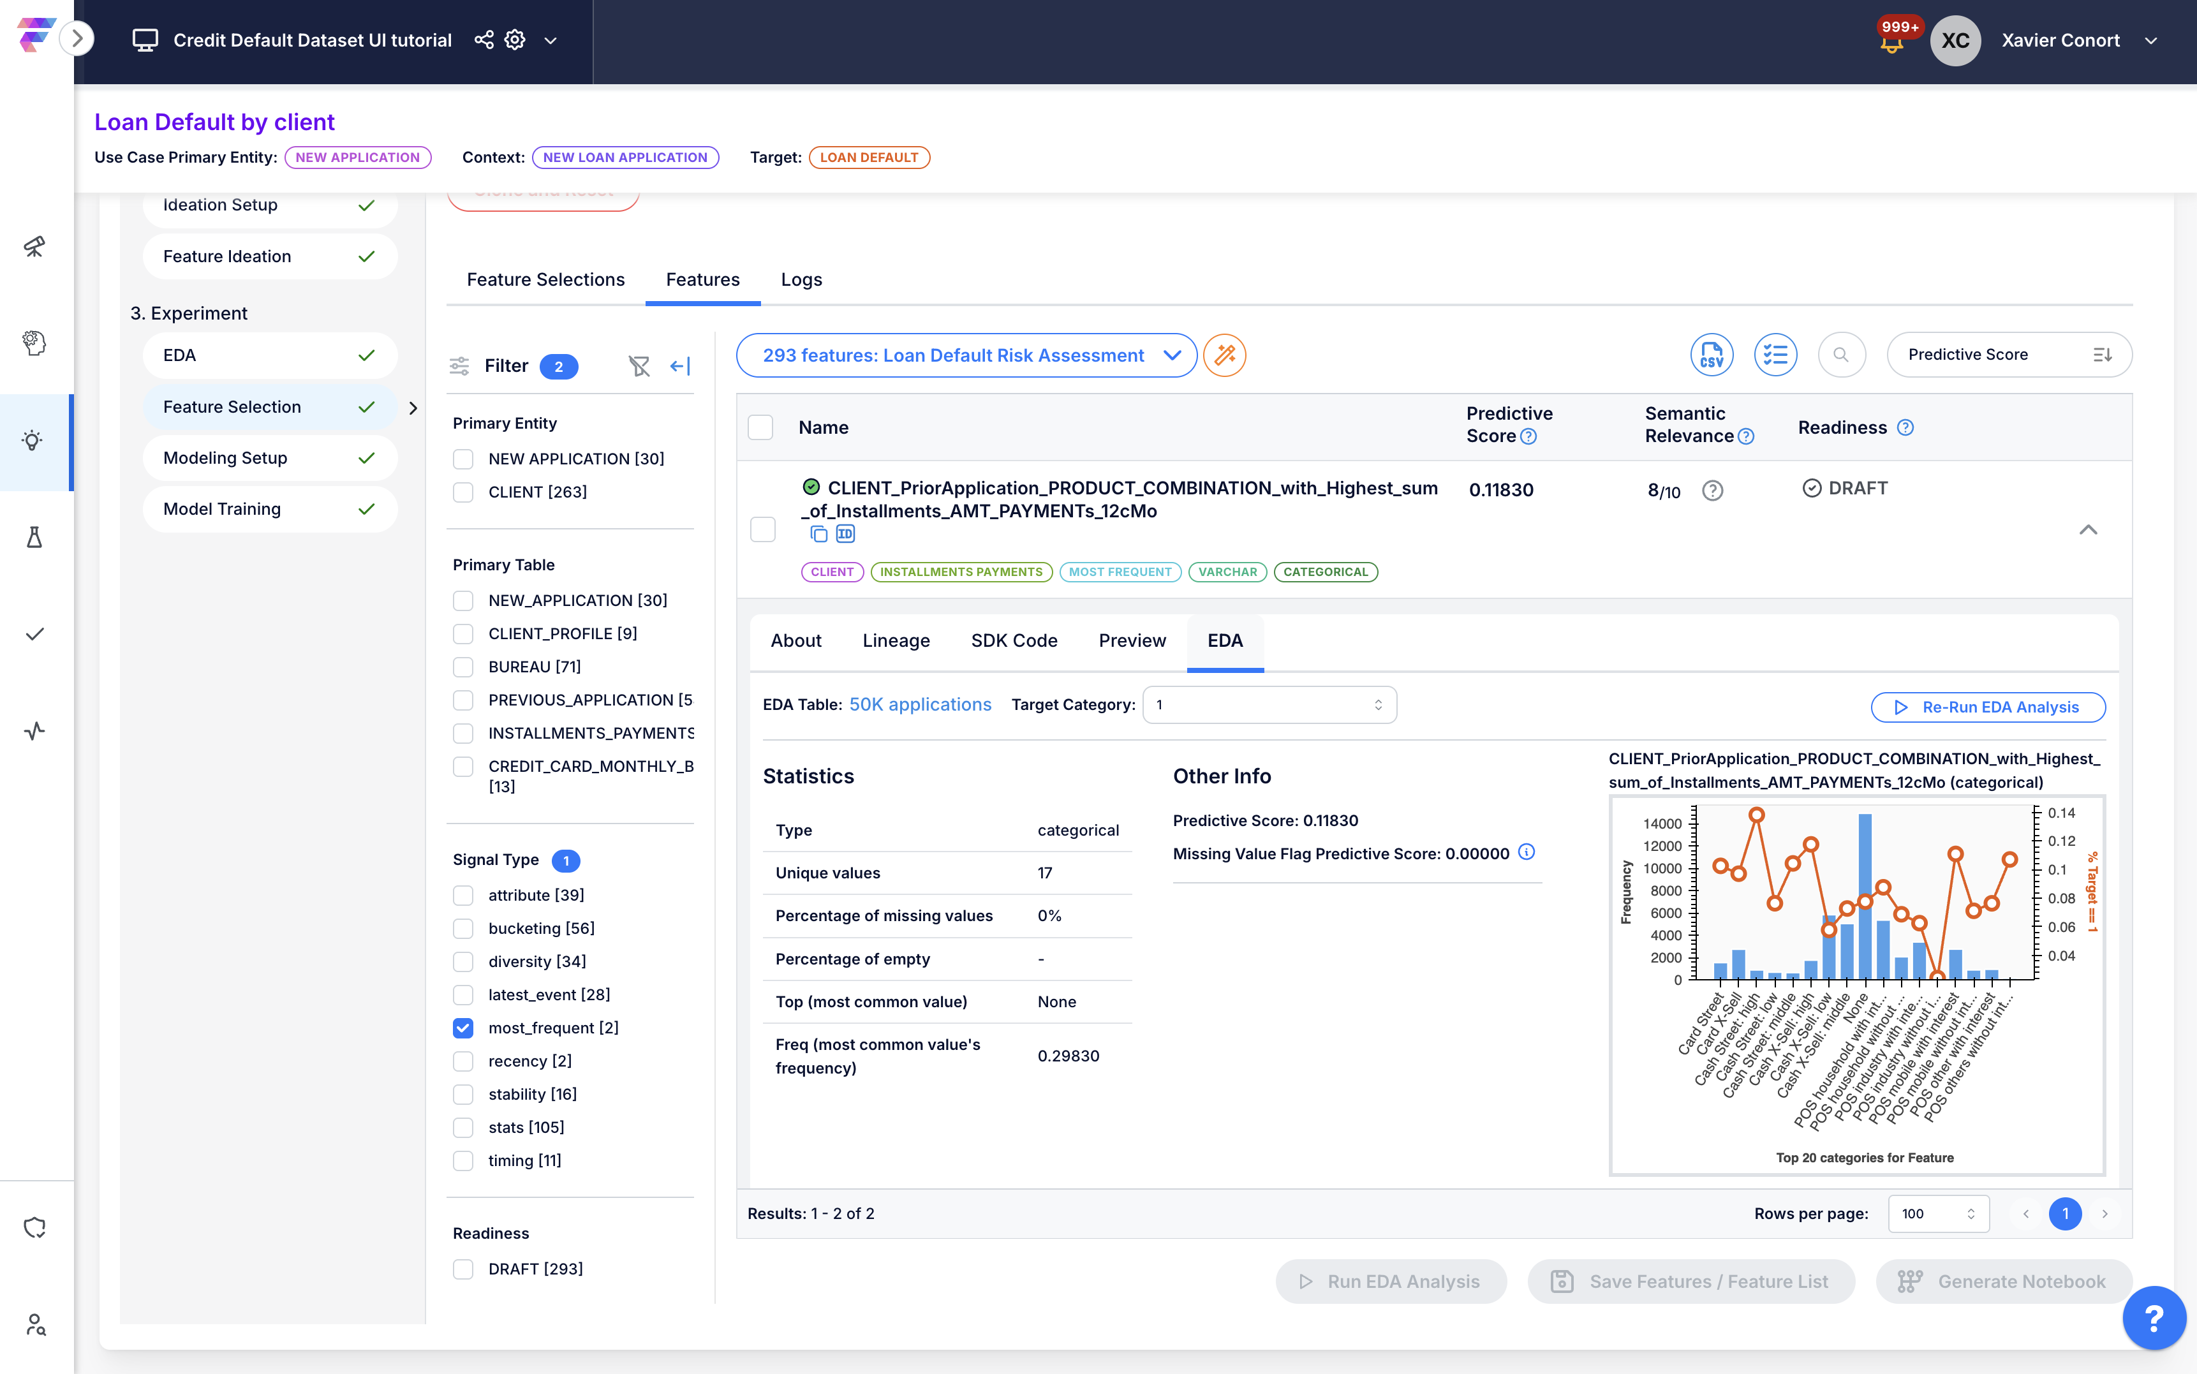The width and height of the screenshot is (2197, 1374).
Task: Click Re-Run EDA Analysis button
Action: [1987, 707]
